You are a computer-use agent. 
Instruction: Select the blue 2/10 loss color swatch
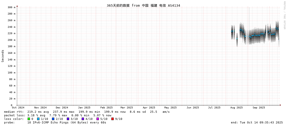point(53,119)
